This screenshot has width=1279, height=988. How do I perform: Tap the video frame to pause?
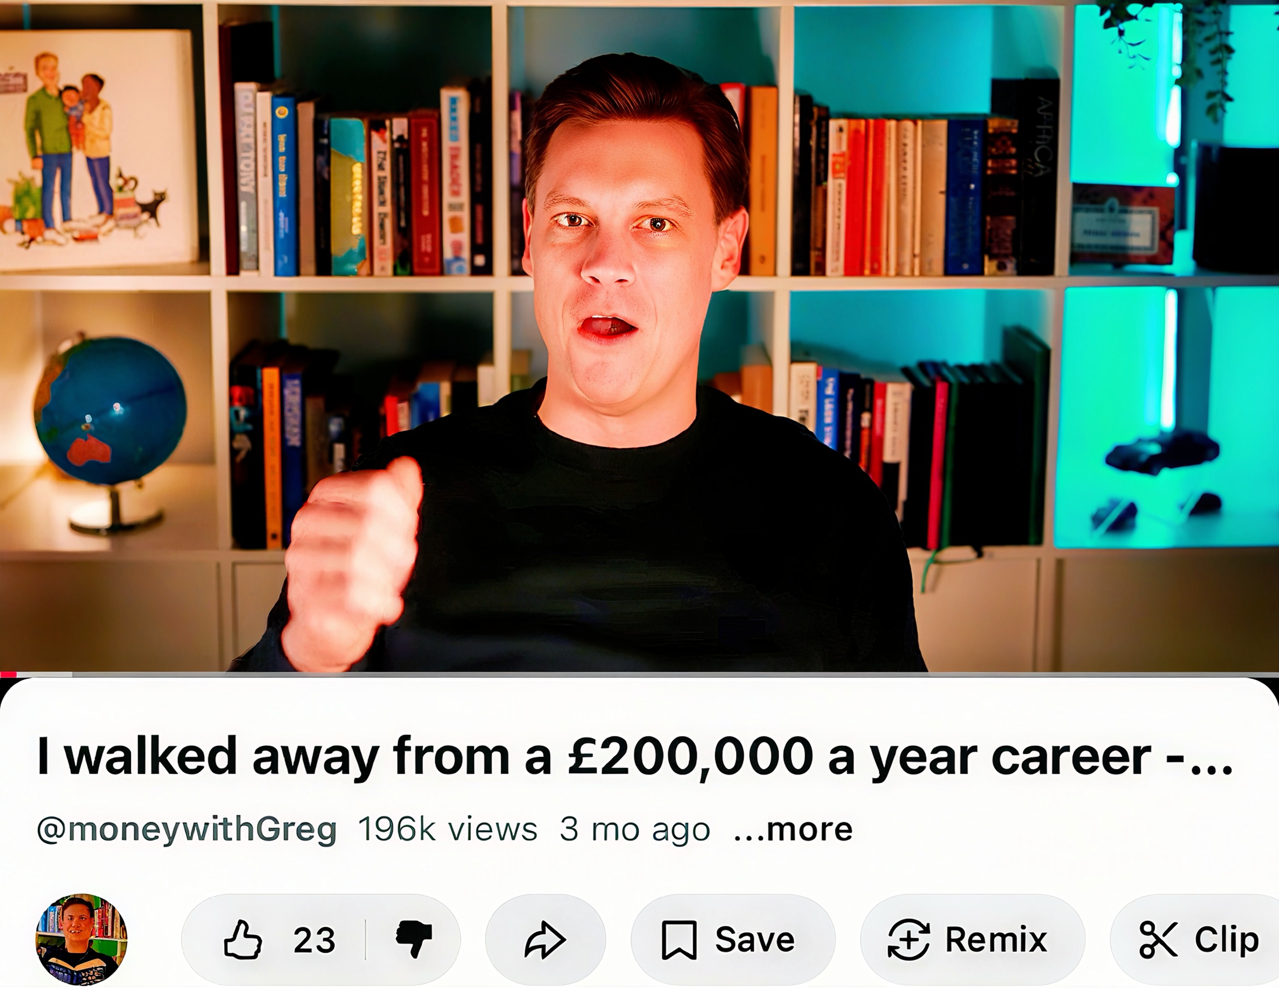click(639, 336)
